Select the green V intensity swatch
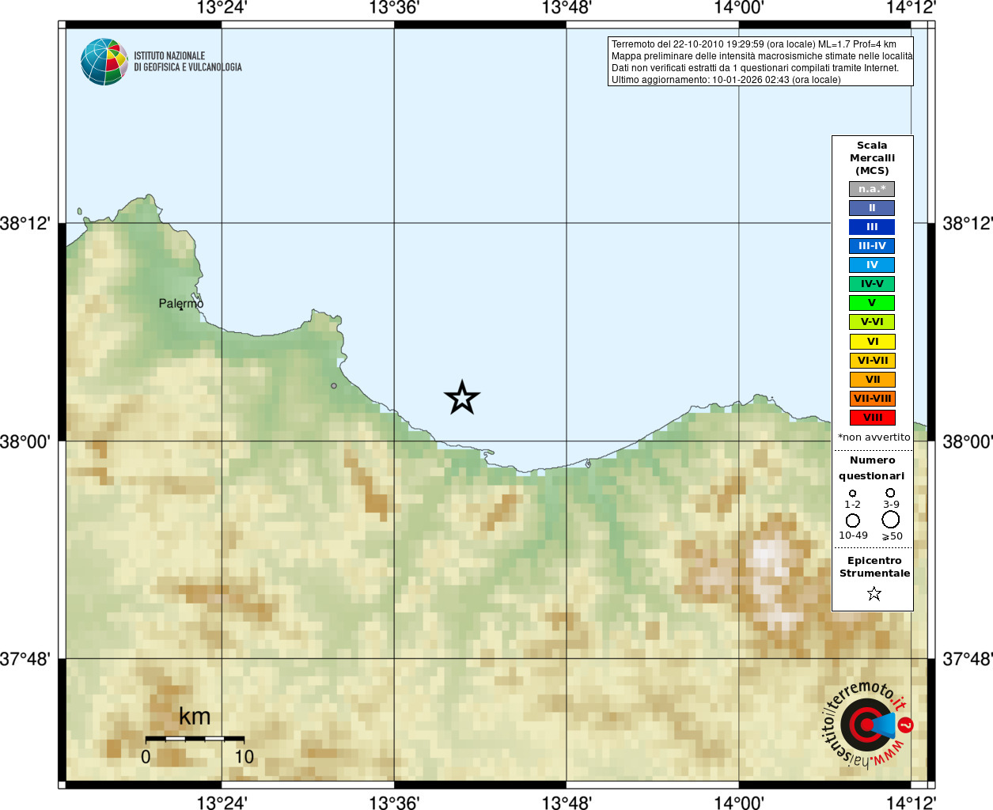993x810 pixels. pyautogui.click(x=872, y=303)
